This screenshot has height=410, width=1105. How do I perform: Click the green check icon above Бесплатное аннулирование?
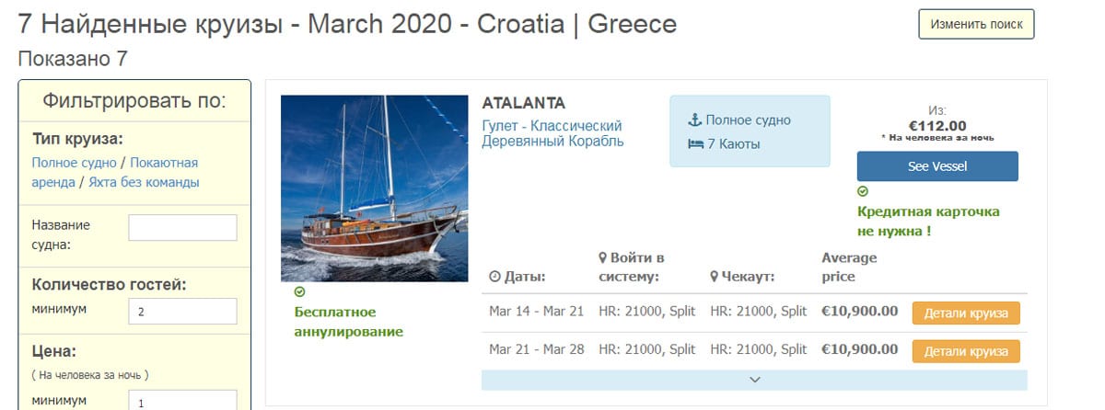point(299,292)
